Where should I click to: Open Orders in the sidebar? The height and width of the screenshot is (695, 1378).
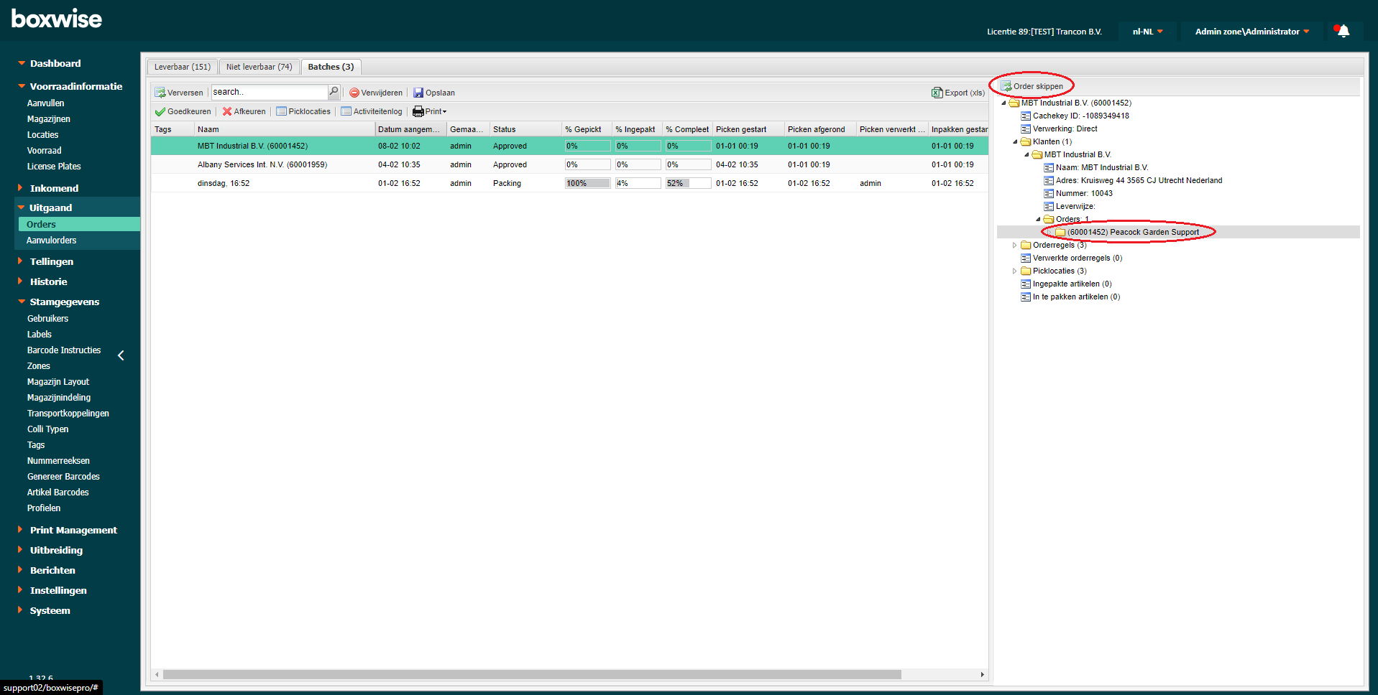coord(79,224)
